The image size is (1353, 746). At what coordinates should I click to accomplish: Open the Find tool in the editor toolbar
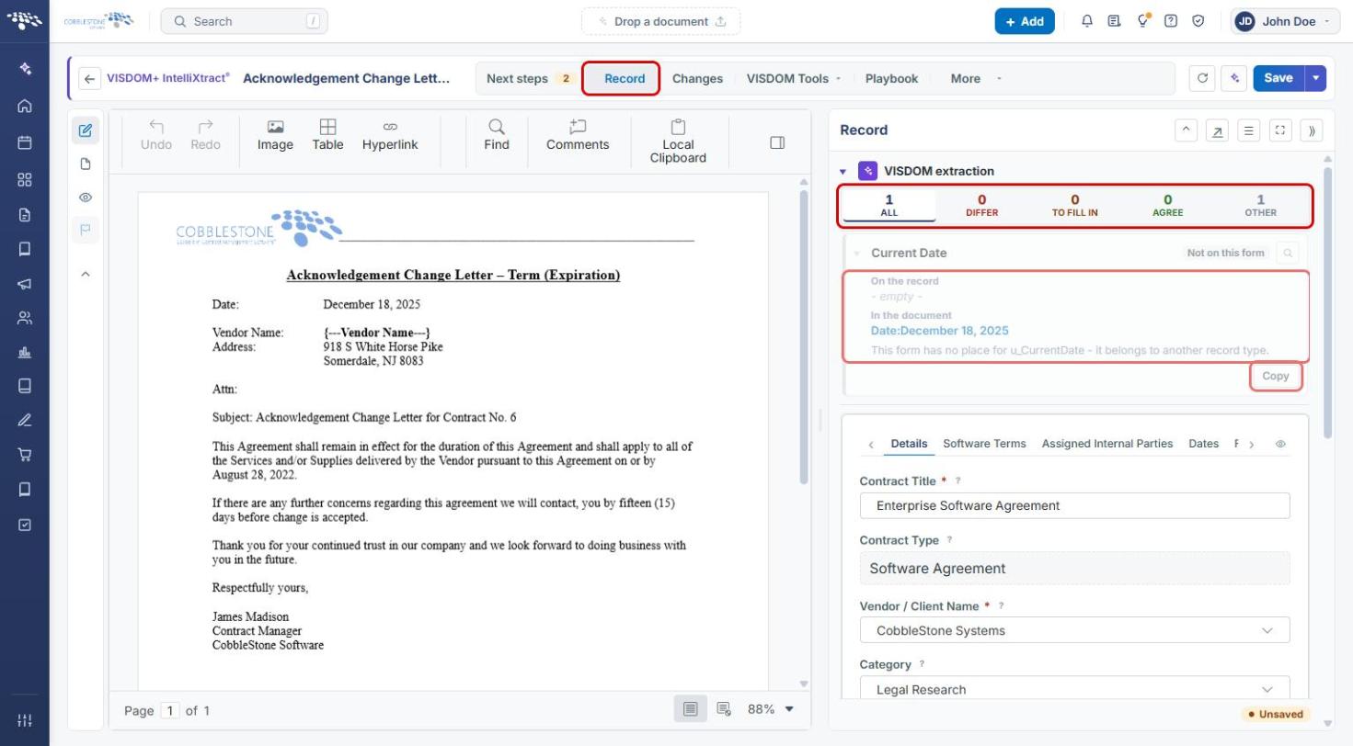pos(497,135)
